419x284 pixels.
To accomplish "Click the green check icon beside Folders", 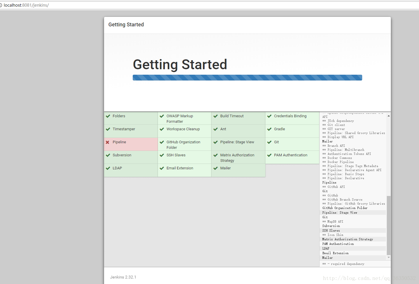I will coord(108,116).
